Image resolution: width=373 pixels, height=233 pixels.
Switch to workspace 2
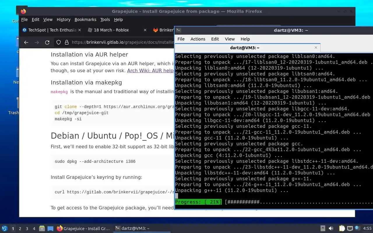(x=20, y=229)
